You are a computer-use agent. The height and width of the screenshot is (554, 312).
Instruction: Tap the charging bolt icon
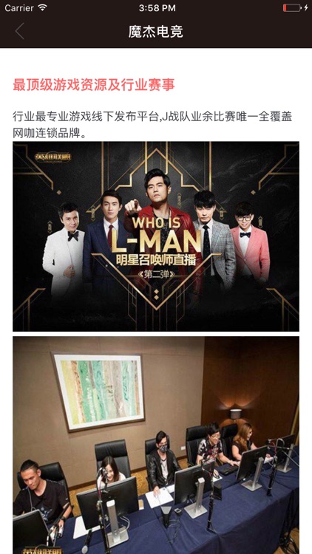(x=305, y=7)
